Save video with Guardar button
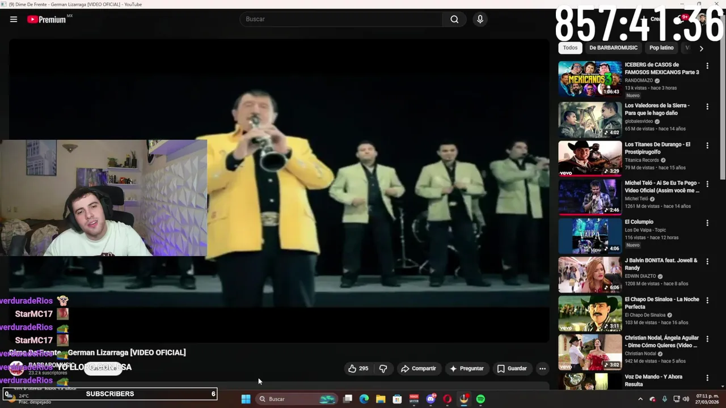 tap(512, 368)
